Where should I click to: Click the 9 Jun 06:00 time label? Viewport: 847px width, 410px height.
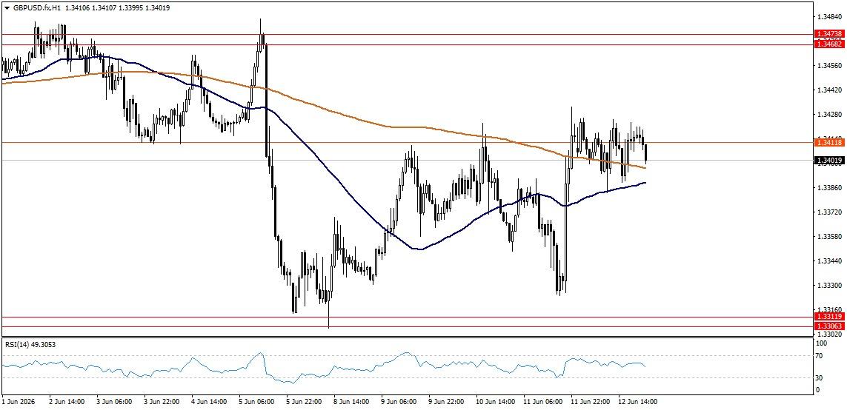[399, 402]
